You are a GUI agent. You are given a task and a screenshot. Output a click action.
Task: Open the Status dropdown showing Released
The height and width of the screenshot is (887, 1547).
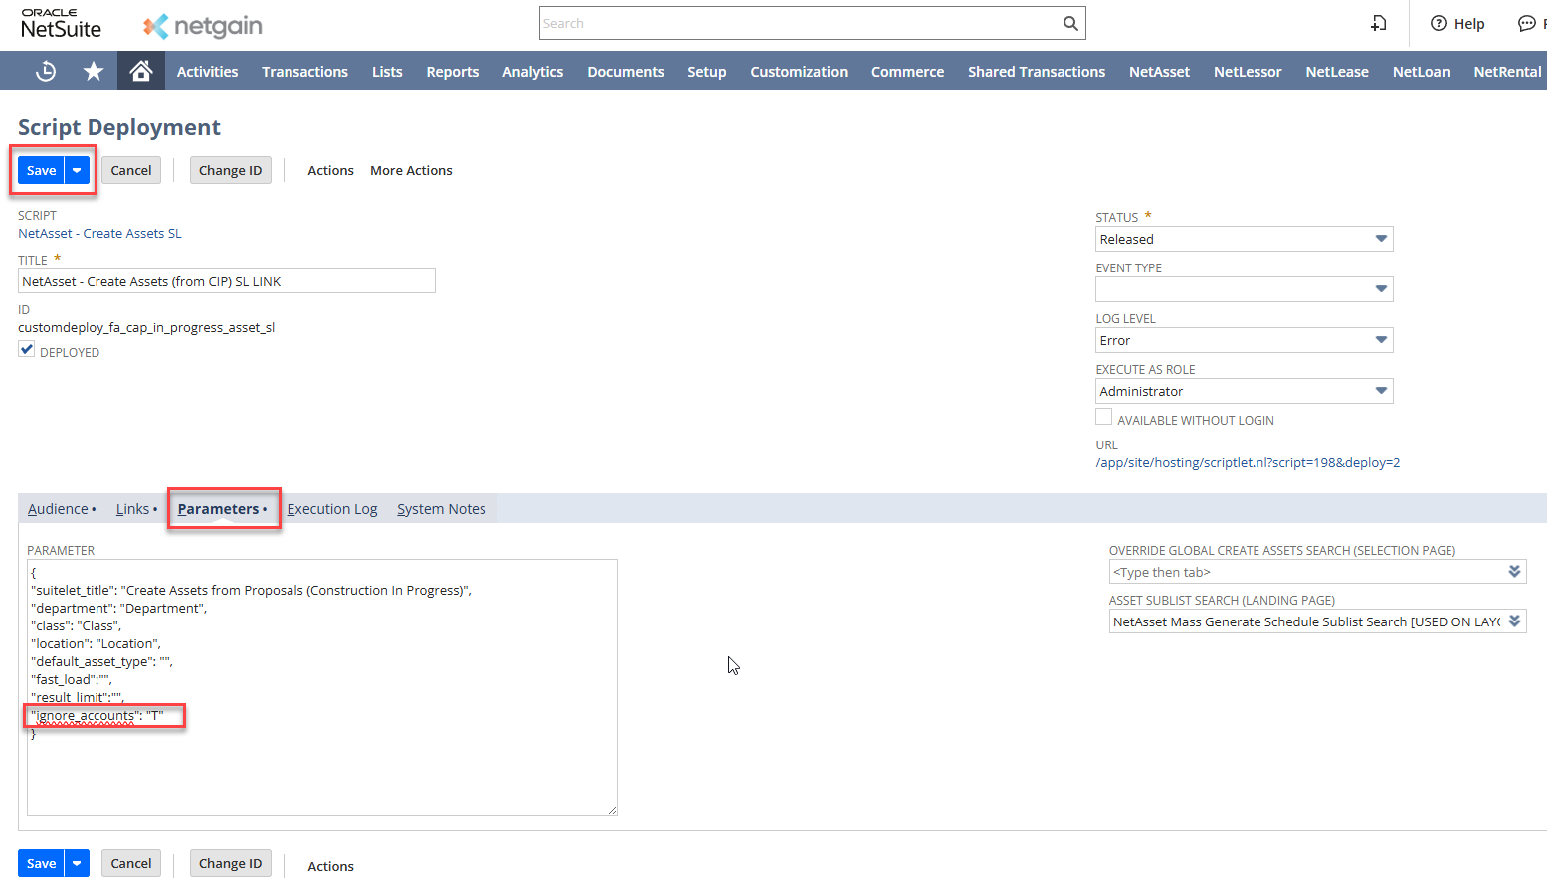point(1244,239)
